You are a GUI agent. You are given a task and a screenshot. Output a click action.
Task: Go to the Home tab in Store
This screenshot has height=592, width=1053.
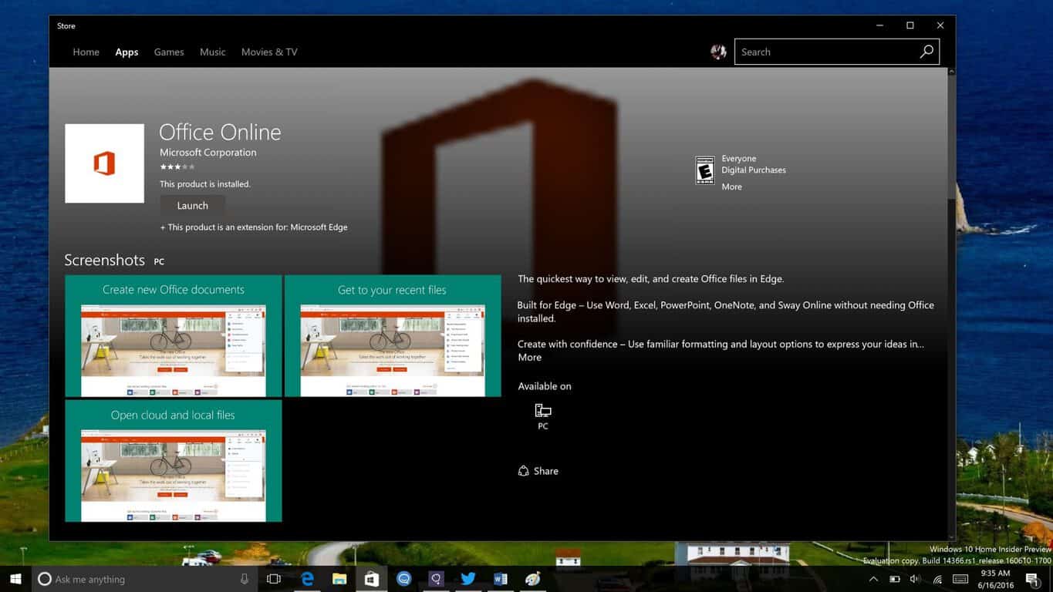coord(86,52)
